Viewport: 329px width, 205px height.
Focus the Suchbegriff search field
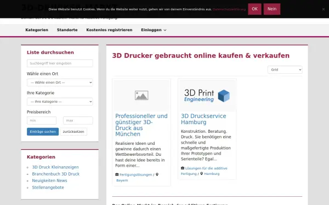pos(60,63)
